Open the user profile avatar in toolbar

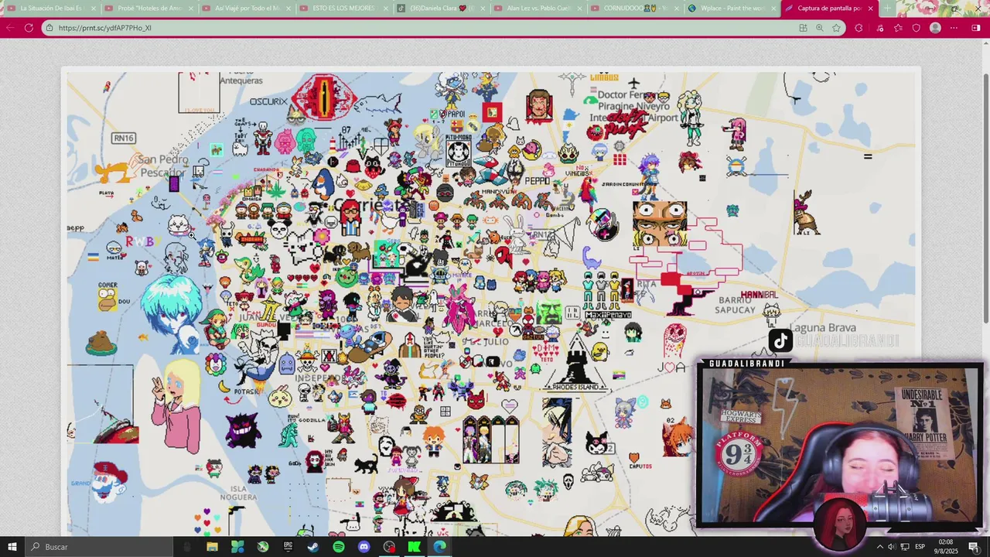[x=935, y=28]
